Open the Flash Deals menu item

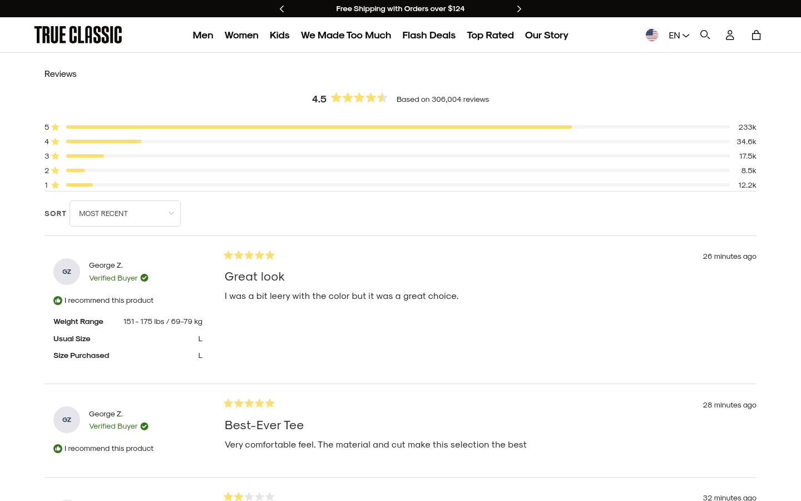tap(429, 35)
